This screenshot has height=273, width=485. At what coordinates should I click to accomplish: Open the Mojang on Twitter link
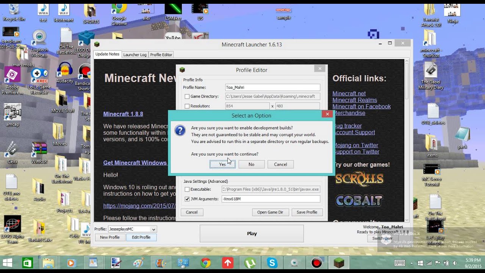(356, 145)
